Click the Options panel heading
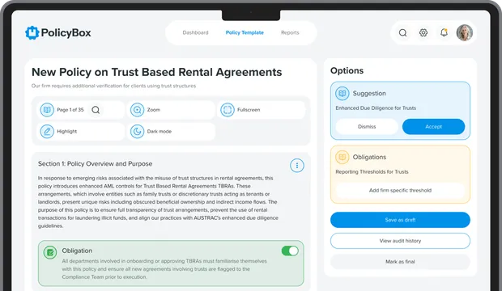Screen dimensions: 502x291 click(347, 70)
